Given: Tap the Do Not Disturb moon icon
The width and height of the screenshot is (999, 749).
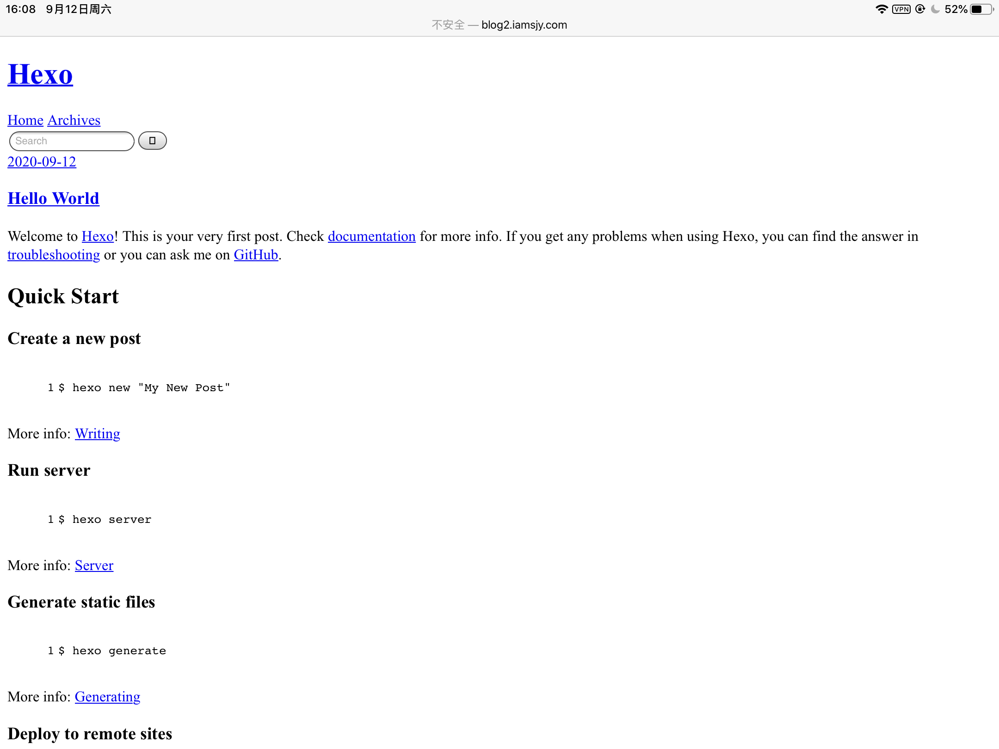Looking at the screenshot, I should (x=935, y=9).
